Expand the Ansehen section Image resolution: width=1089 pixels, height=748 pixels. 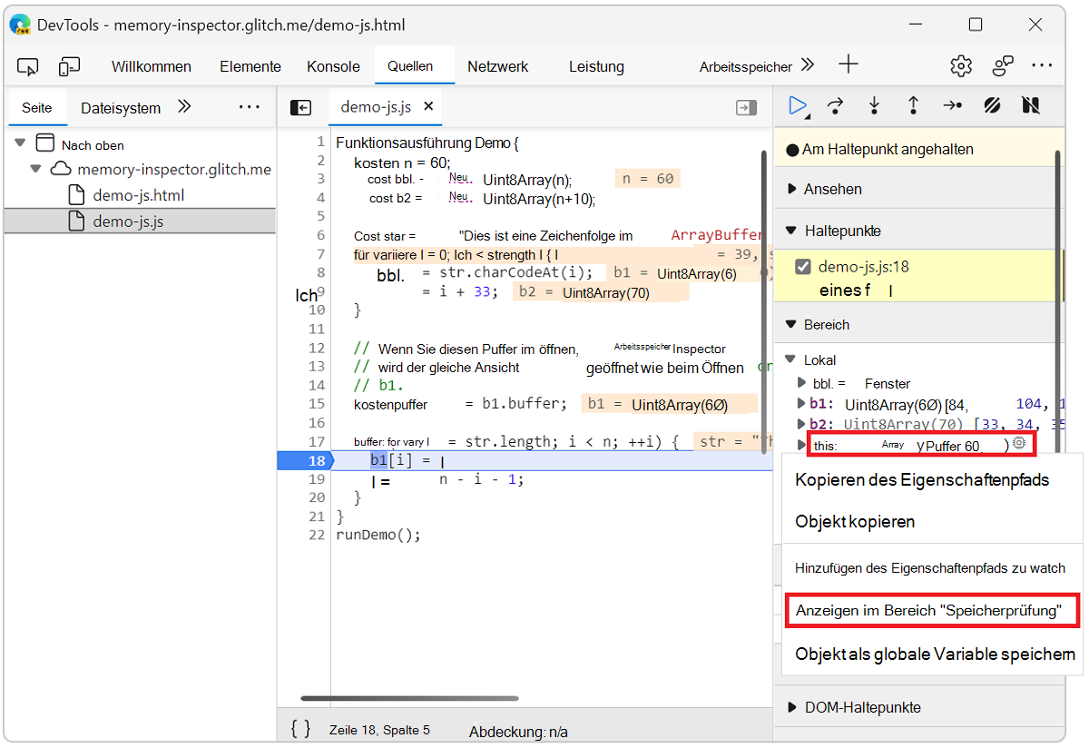click(832, 189)
